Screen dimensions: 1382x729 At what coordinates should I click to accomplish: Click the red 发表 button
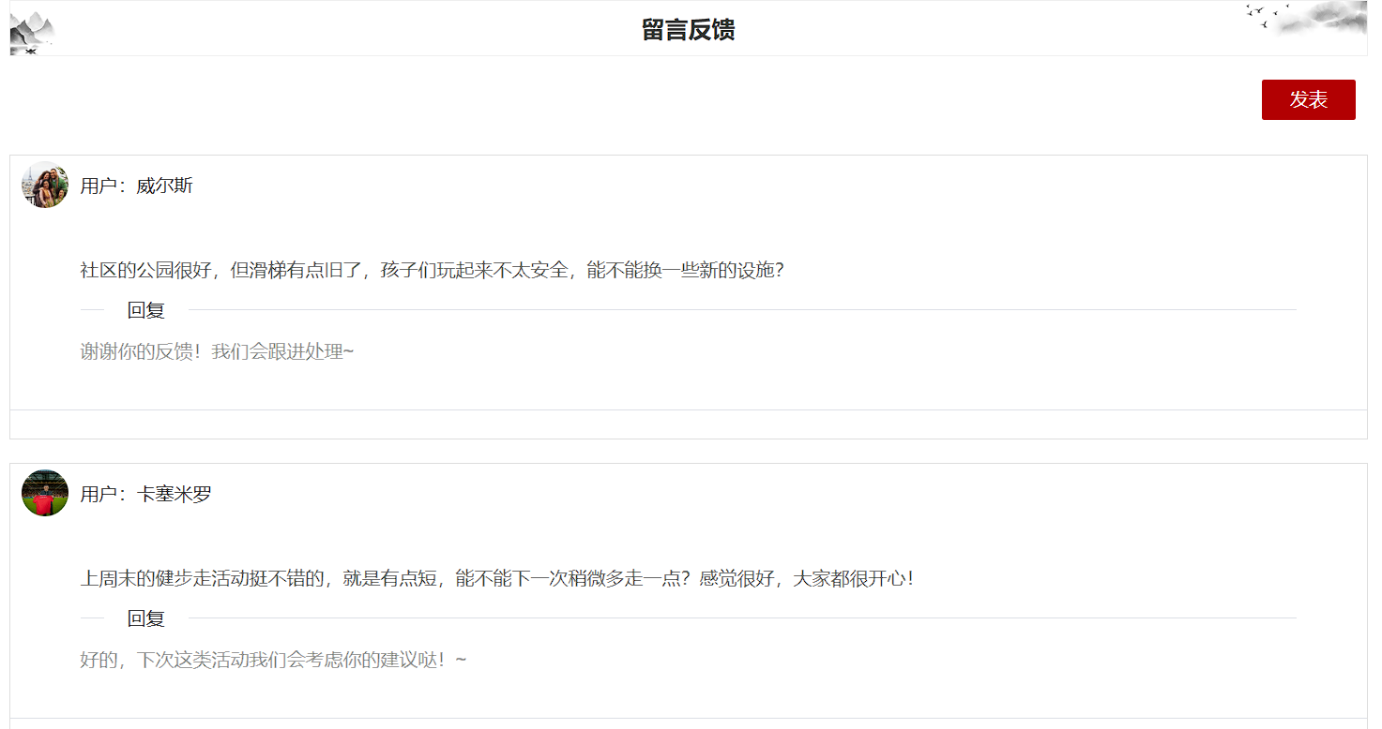coord(1308,99)
